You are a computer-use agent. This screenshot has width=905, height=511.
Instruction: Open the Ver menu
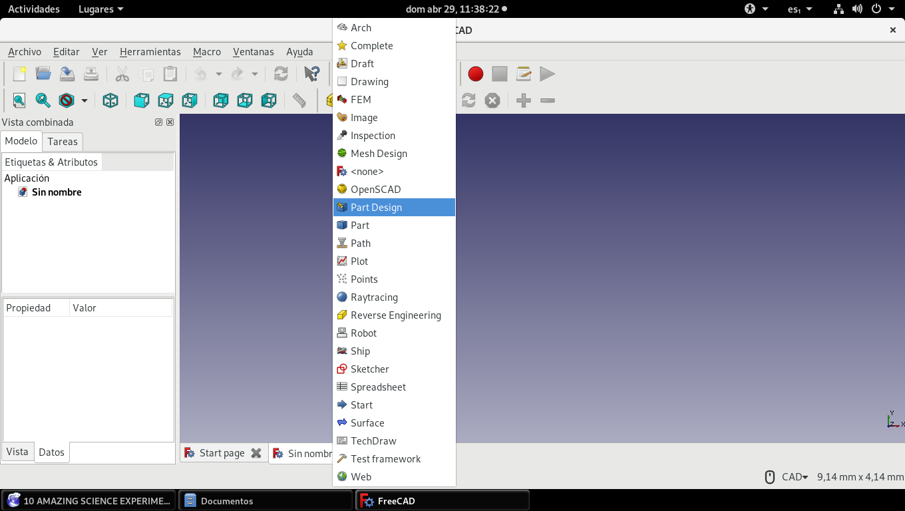coord(100,51)
